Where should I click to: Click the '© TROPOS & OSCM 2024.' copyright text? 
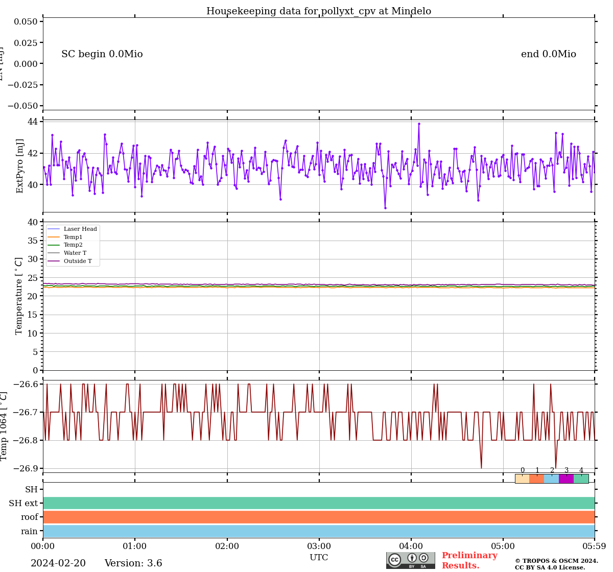pyautogui.click(x=556, y=561)
